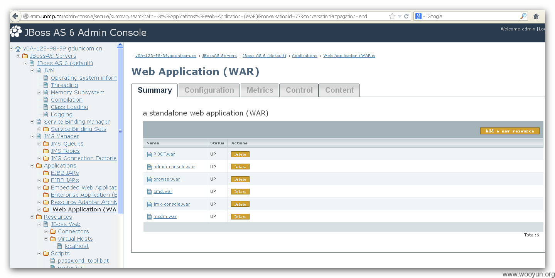Open the Content tab
Image resolution: width=555 pixels, height=278 pixels.
click(x=339, y=90)
